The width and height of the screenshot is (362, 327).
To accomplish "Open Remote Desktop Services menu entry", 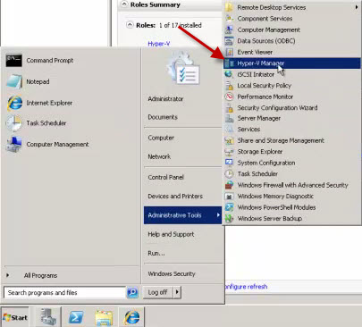I will 292,7.
